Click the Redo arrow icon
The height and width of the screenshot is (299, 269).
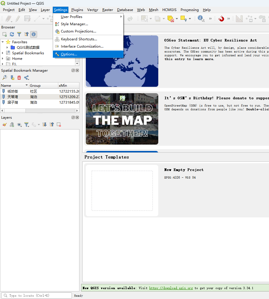coord(130,19)
